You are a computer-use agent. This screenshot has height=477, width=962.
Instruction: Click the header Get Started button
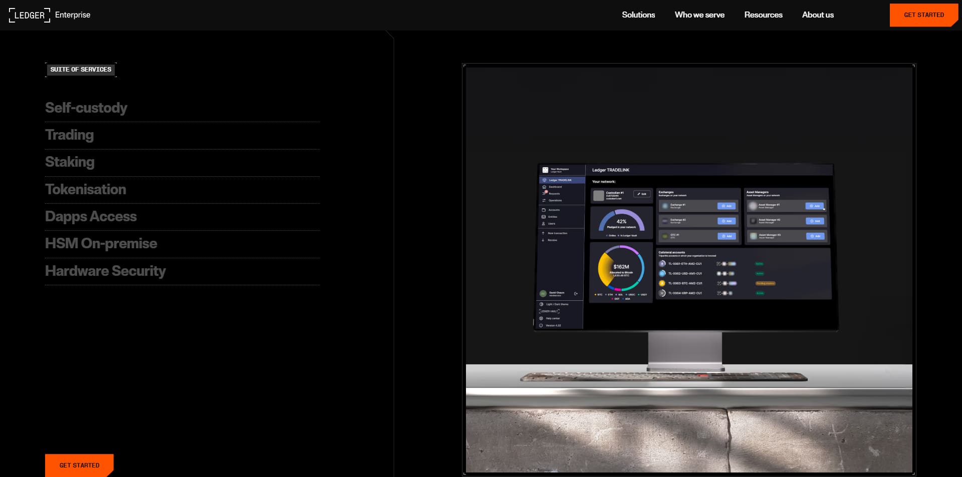(x=924, y=15)
